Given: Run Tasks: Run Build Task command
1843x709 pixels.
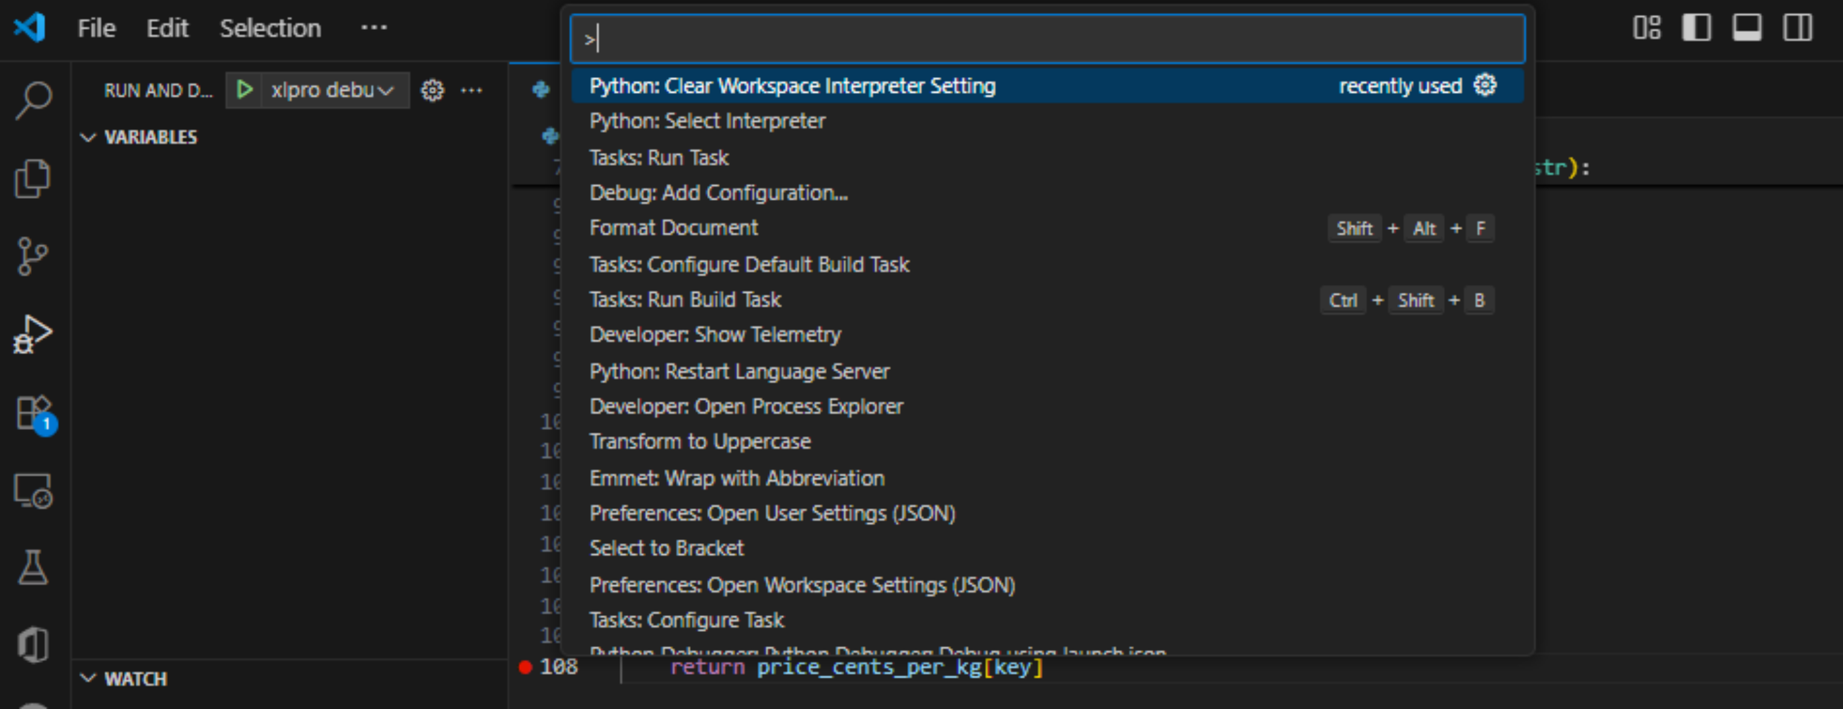Looking at the screenshot, I should (1048, 300).
